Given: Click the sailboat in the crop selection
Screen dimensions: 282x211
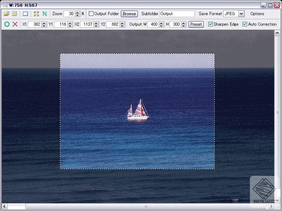Looking at the screenshot, I should pos(138,109).
